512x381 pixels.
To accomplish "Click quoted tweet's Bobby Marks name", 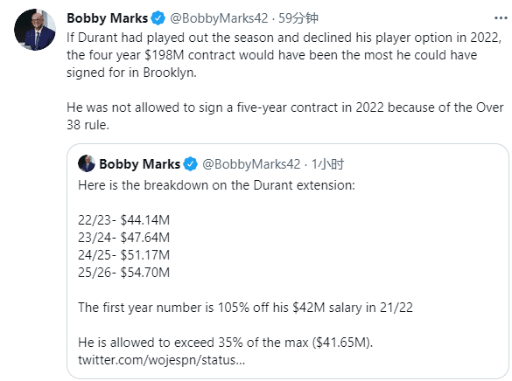I will click(x=139, y=164).
